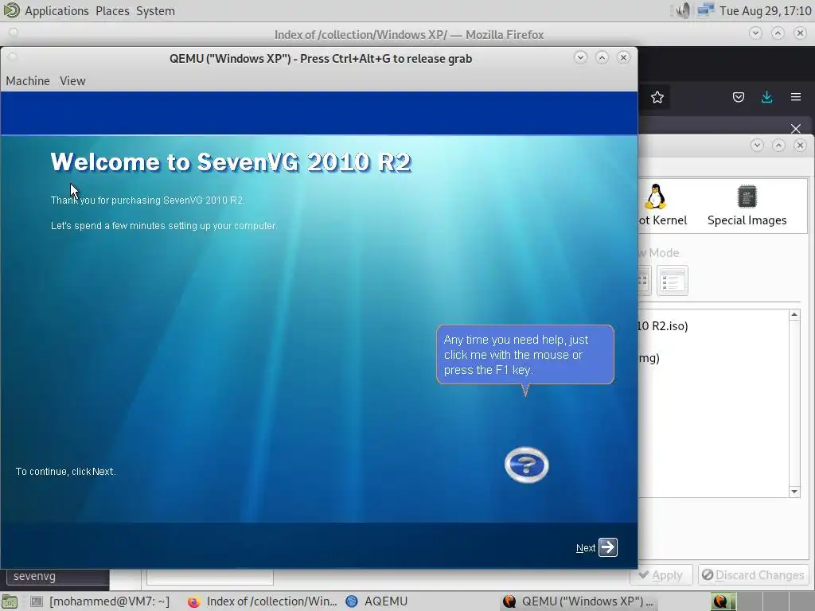Click the volume speaker icon in top panel

pos(684,10)
